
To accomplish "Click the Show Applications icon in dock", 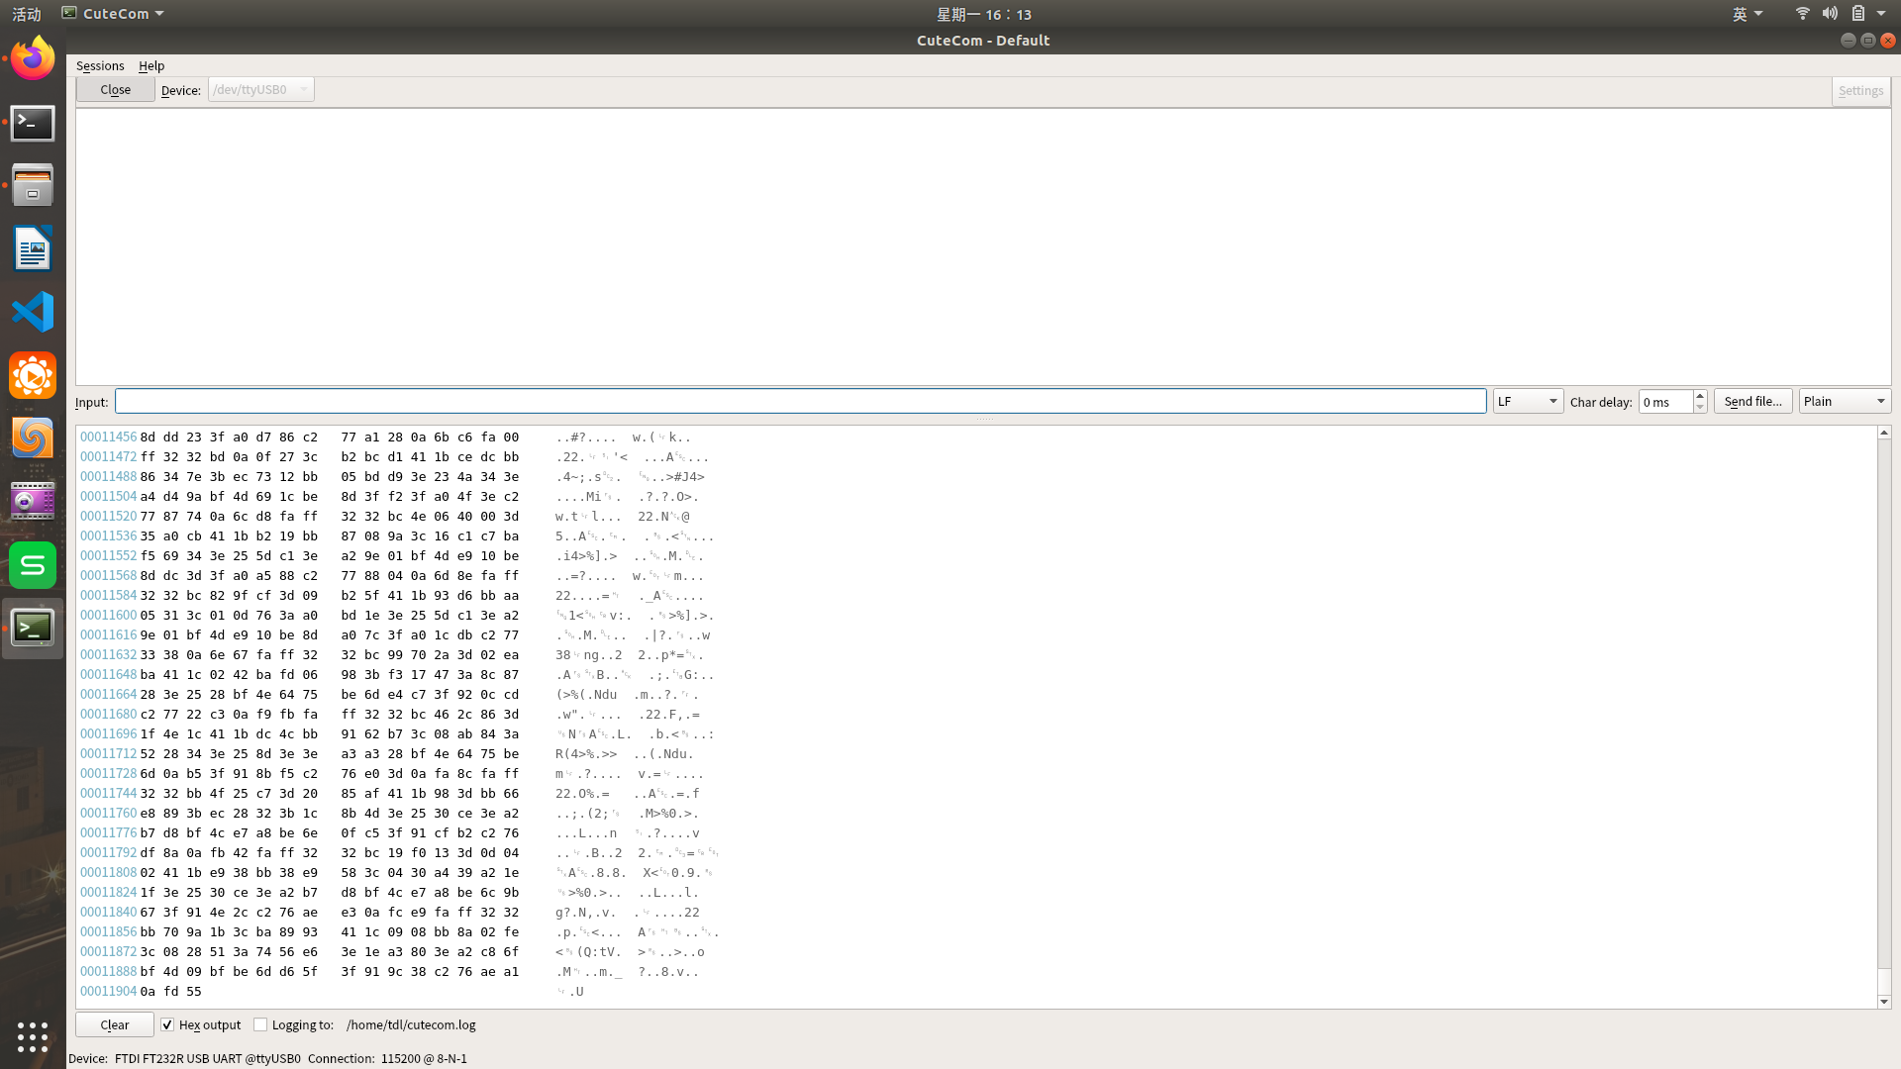I will (x=33, y=1037).
